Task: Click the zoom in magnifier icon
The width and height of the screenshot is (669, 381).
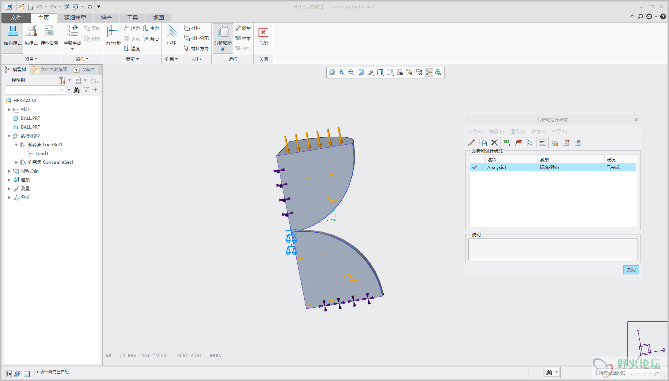Action: 342,73
